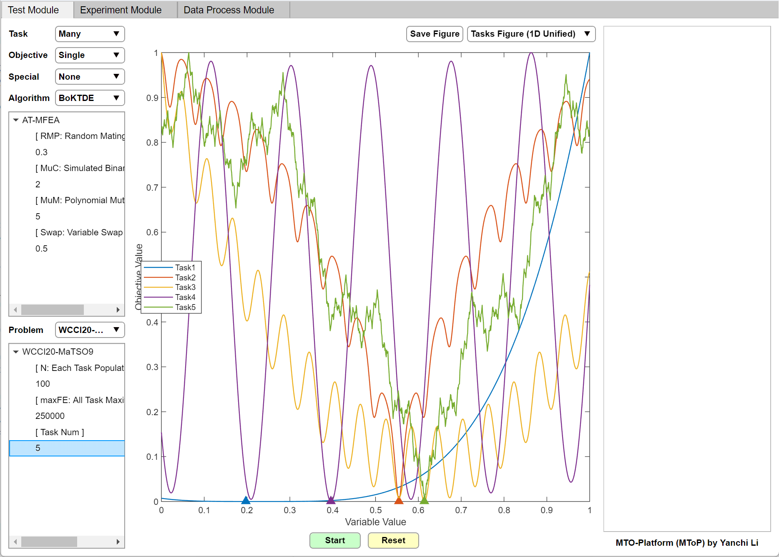The width and height of the screenshot is (779, 557).
Task: Click the MTO-Platform (MToP) by Yanchi Li text
Action: [x=687, y=543]
